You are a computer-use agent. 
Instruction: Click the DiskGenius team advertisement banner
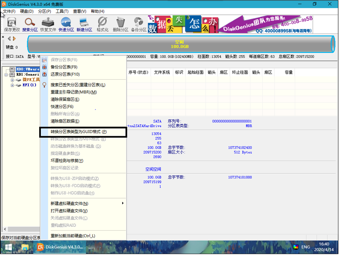point(266,24)
